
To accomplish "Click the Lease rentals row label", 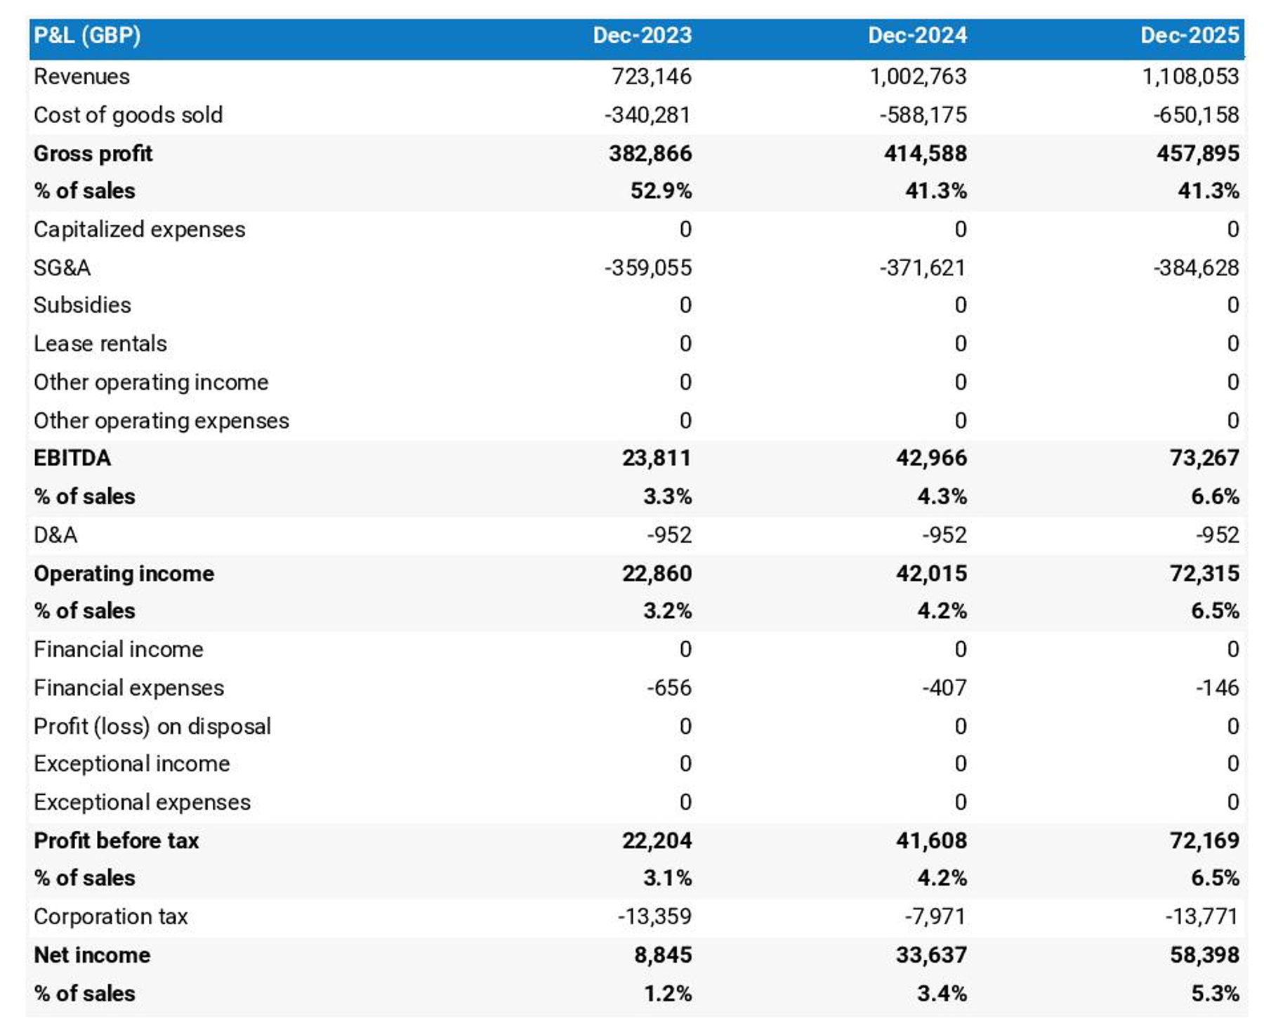I will pyautogui.click(x=100, y=343).
